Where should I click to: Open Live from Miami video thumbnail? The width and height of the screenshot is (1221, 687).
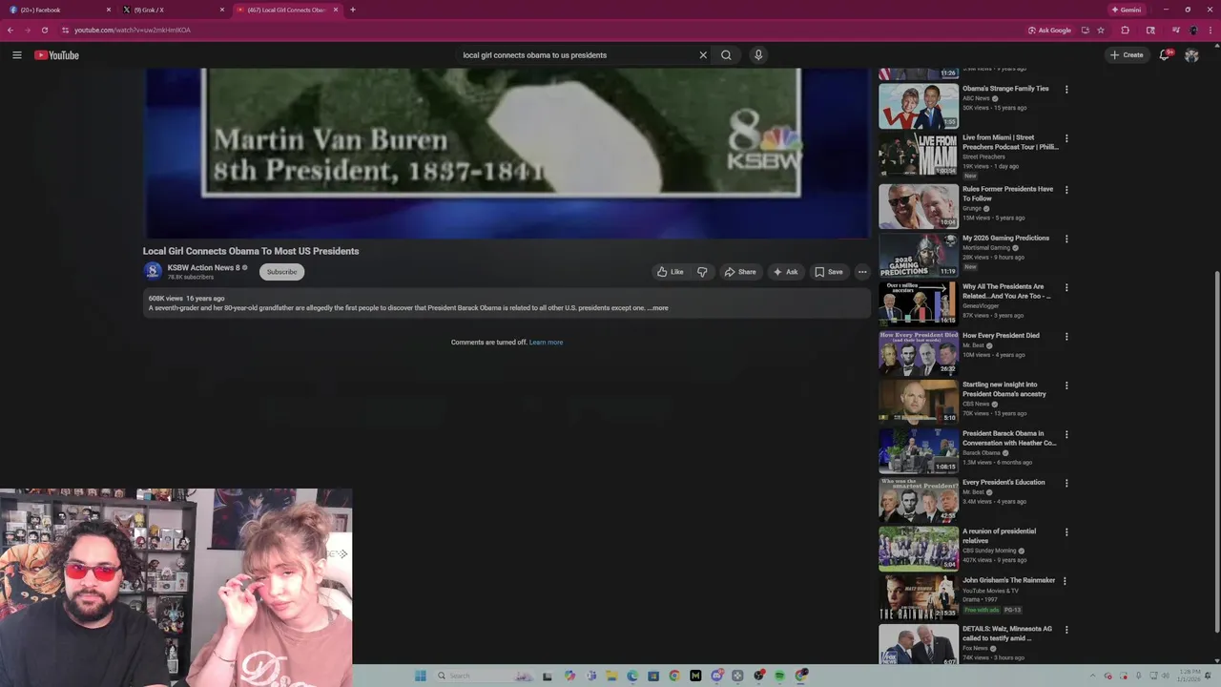pos(919,155)
